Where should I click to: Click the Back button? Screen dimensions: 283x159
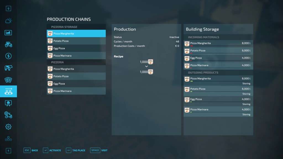[x=31, y=150]
